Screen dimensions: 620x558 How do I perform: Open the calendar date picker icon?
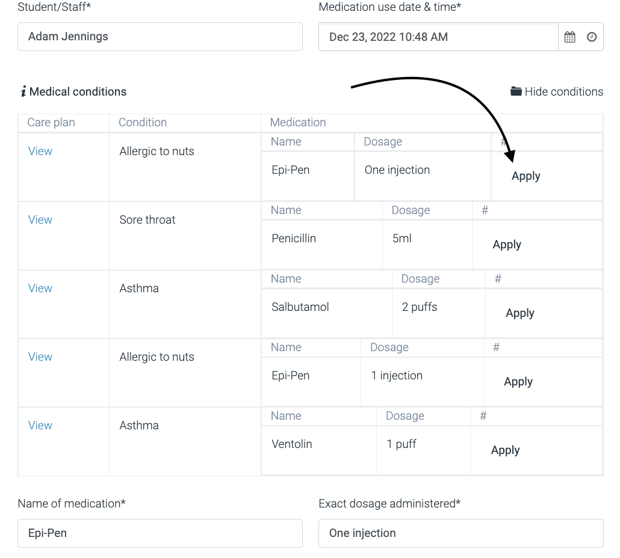tap(569, 37)
